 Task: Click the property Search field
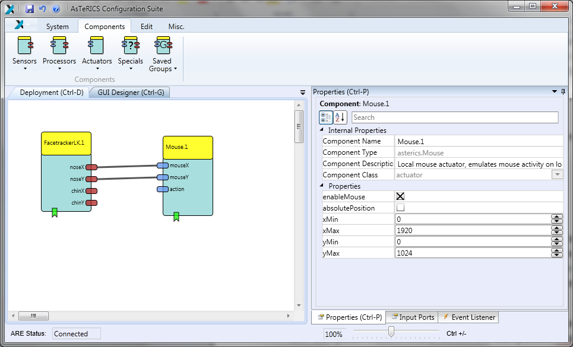[x=455, y=117]
